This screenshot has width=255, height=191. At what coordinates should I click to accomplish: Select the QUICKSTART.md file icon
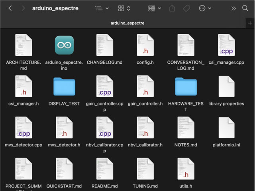(64, 169)
